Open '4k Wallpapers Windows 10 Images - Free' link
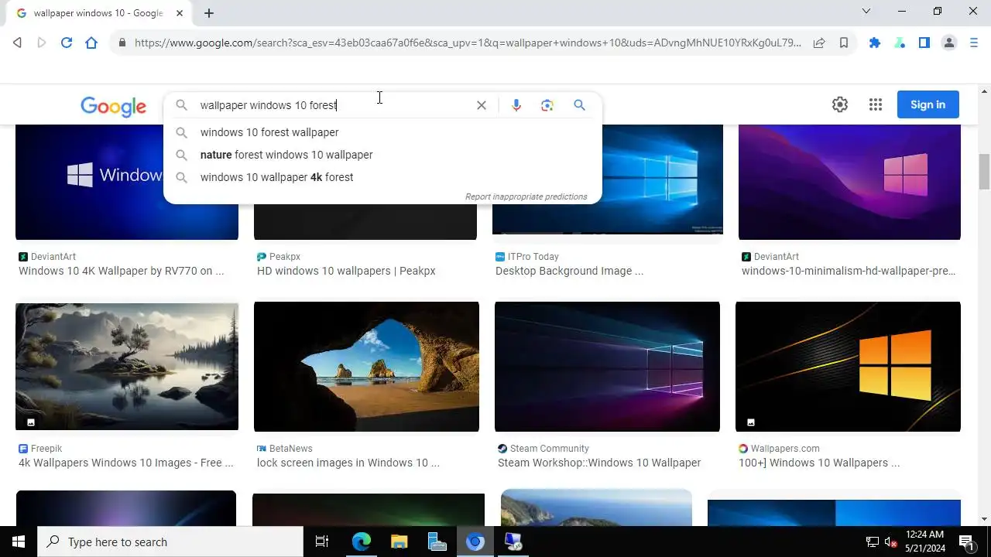 pos(125,463)
